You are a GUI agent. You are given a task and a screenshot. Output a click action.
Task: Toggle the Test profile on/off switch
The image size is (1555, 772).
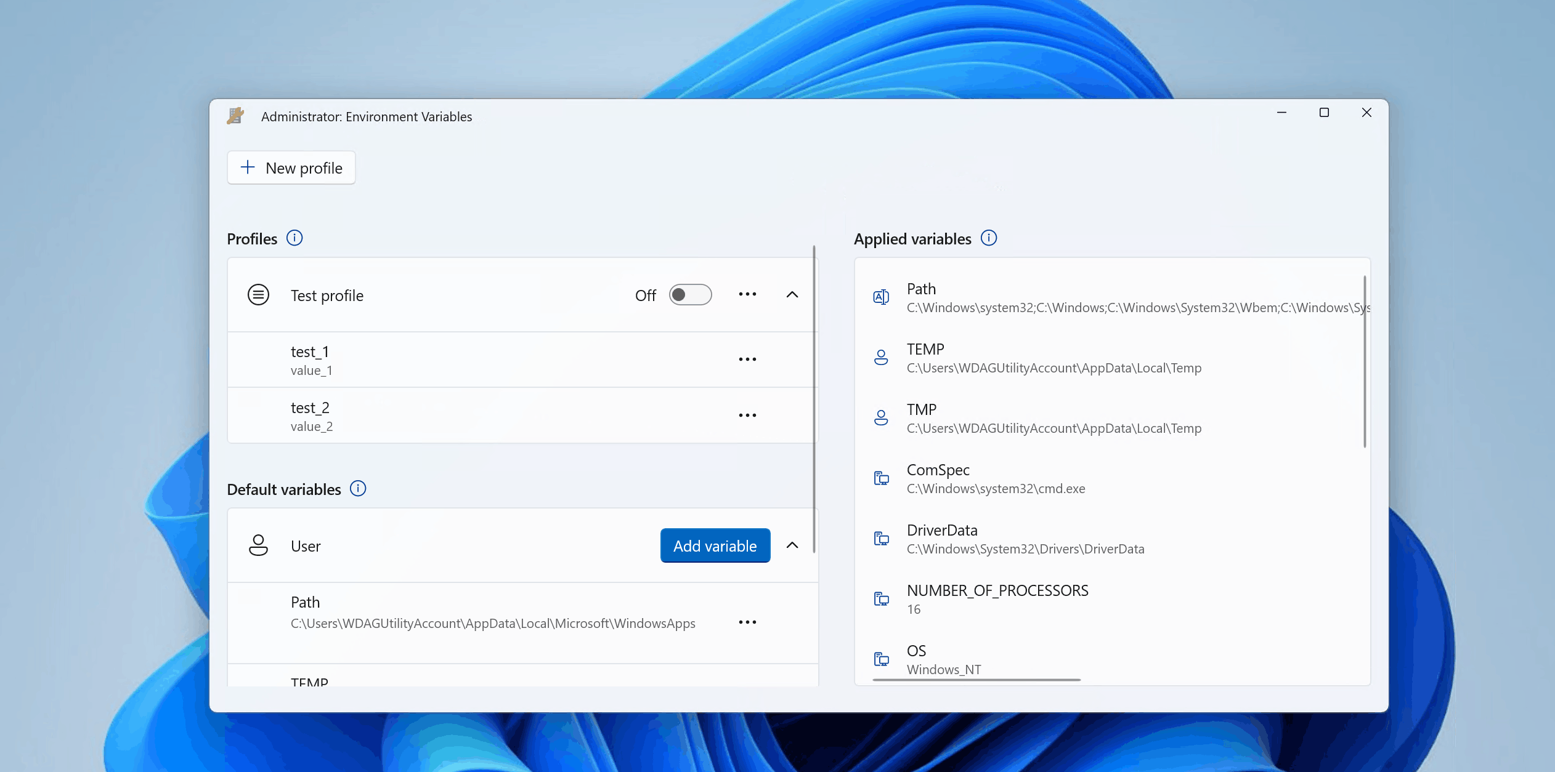[x=690, y=294]
